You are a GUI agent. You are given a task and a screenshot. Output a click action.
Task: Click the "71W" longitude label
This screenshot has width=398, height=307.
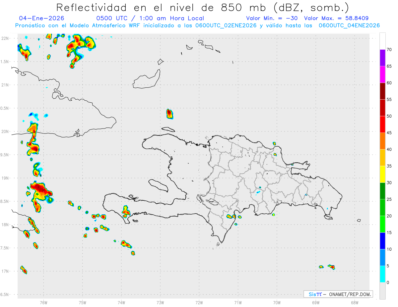click(x=238, y=302)
